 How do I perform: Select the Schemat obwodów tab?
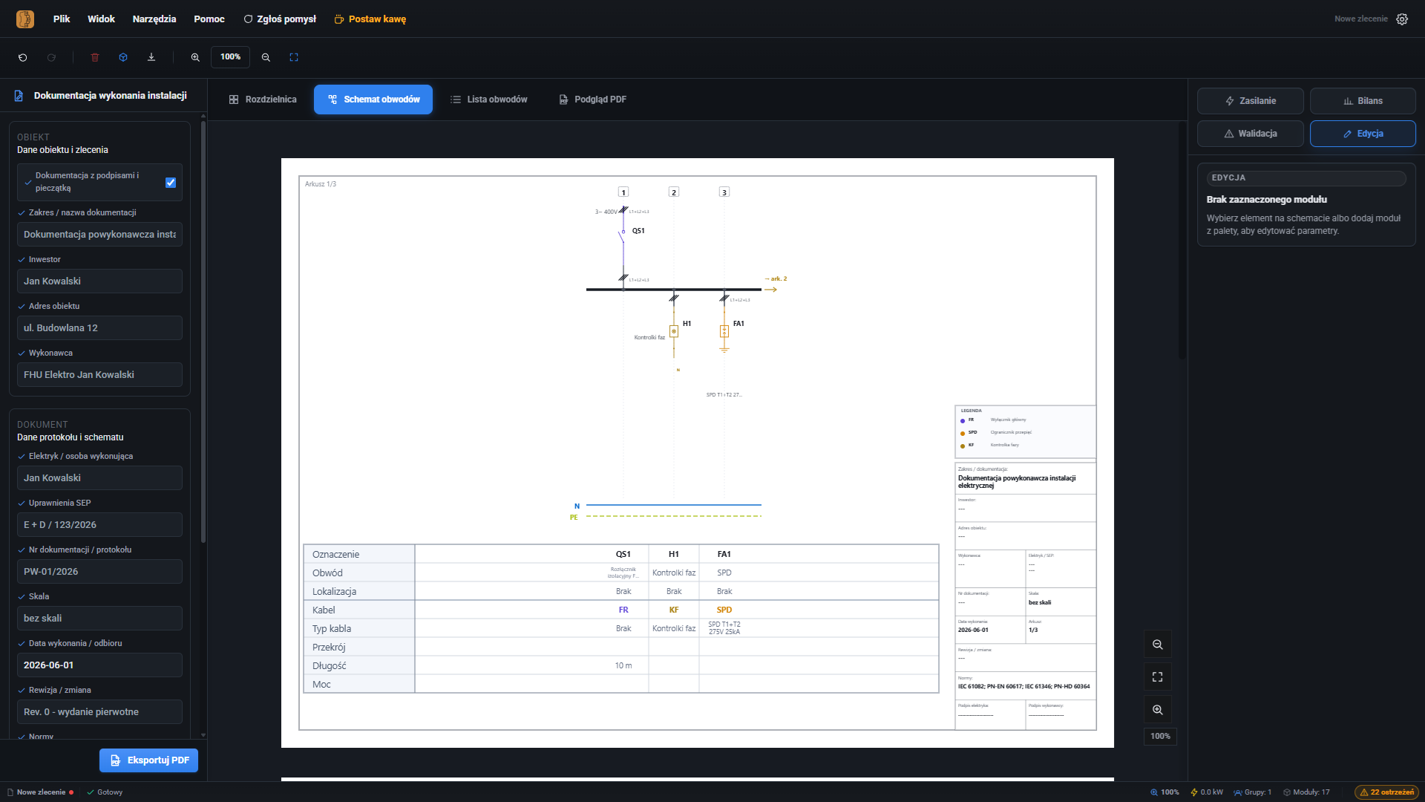pyautogui.click(x=373, y=100)
